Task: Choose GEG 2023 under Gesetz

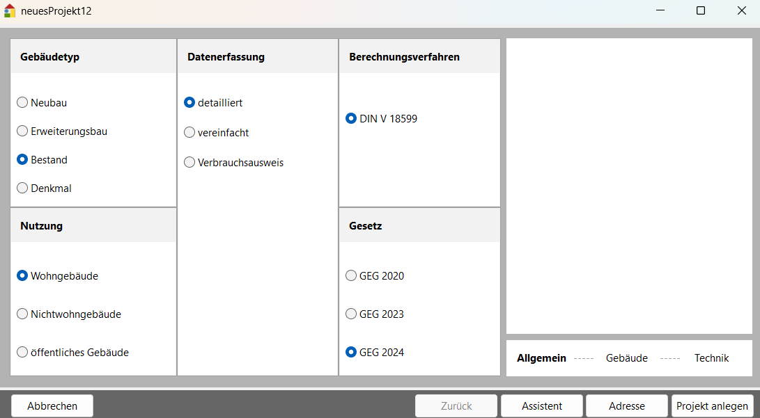Action: coord(351,314)
